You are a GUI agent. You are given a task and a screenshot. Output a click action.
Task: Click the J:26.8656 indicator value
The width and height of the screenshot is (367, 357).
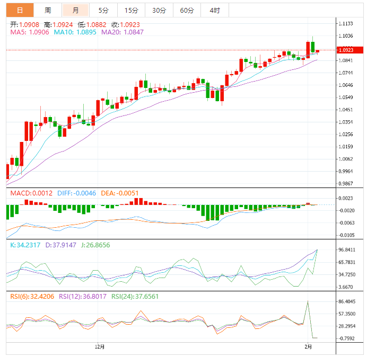coord(95,245)
